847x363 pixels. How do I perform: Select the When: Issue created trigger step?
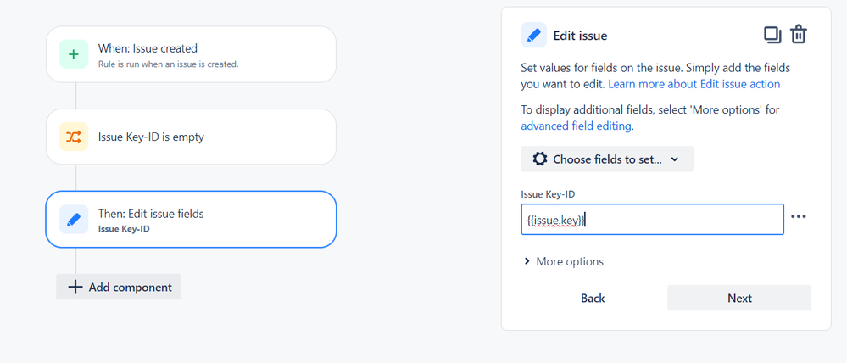point(192,54)
